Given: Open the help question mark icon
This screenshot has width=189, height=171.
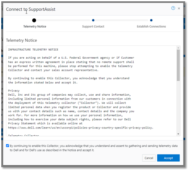Looking at the screenshot, I should [x=173, y=8].
